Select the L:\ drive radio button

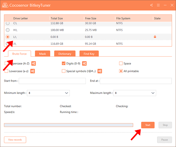pyautogui.click(x=8, y=37)
